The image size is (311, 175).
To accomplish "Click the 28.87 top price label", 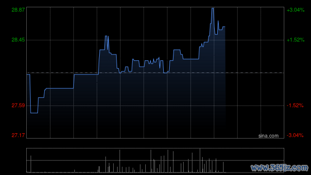I will tap(18, 10).
